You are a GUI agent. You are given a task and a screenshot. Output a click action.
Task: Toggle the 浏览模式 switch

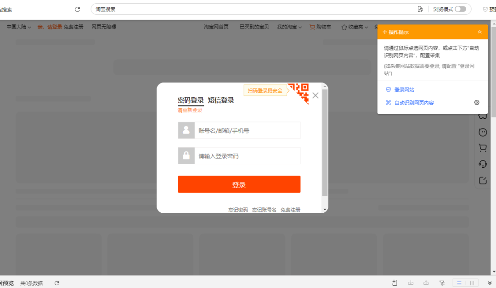(460, 9)
